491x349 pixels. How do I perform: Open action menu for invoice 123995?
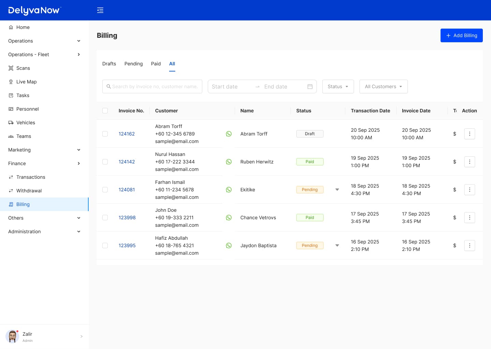tap(470, 245)
